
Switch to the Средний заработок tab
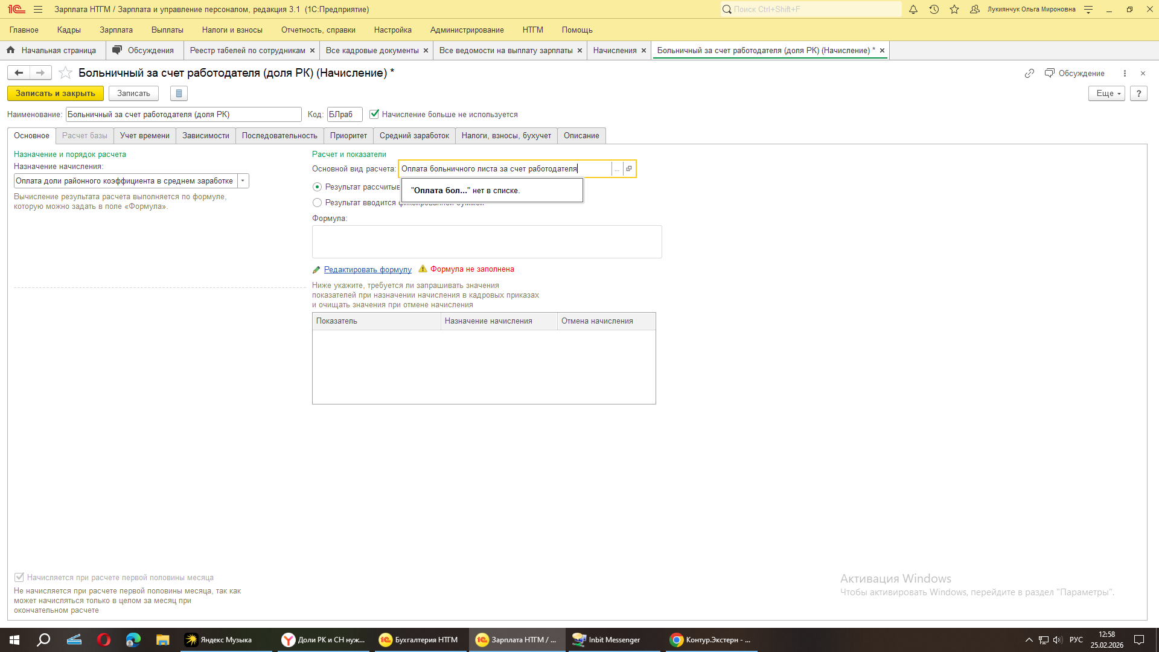tap(414, 136)
